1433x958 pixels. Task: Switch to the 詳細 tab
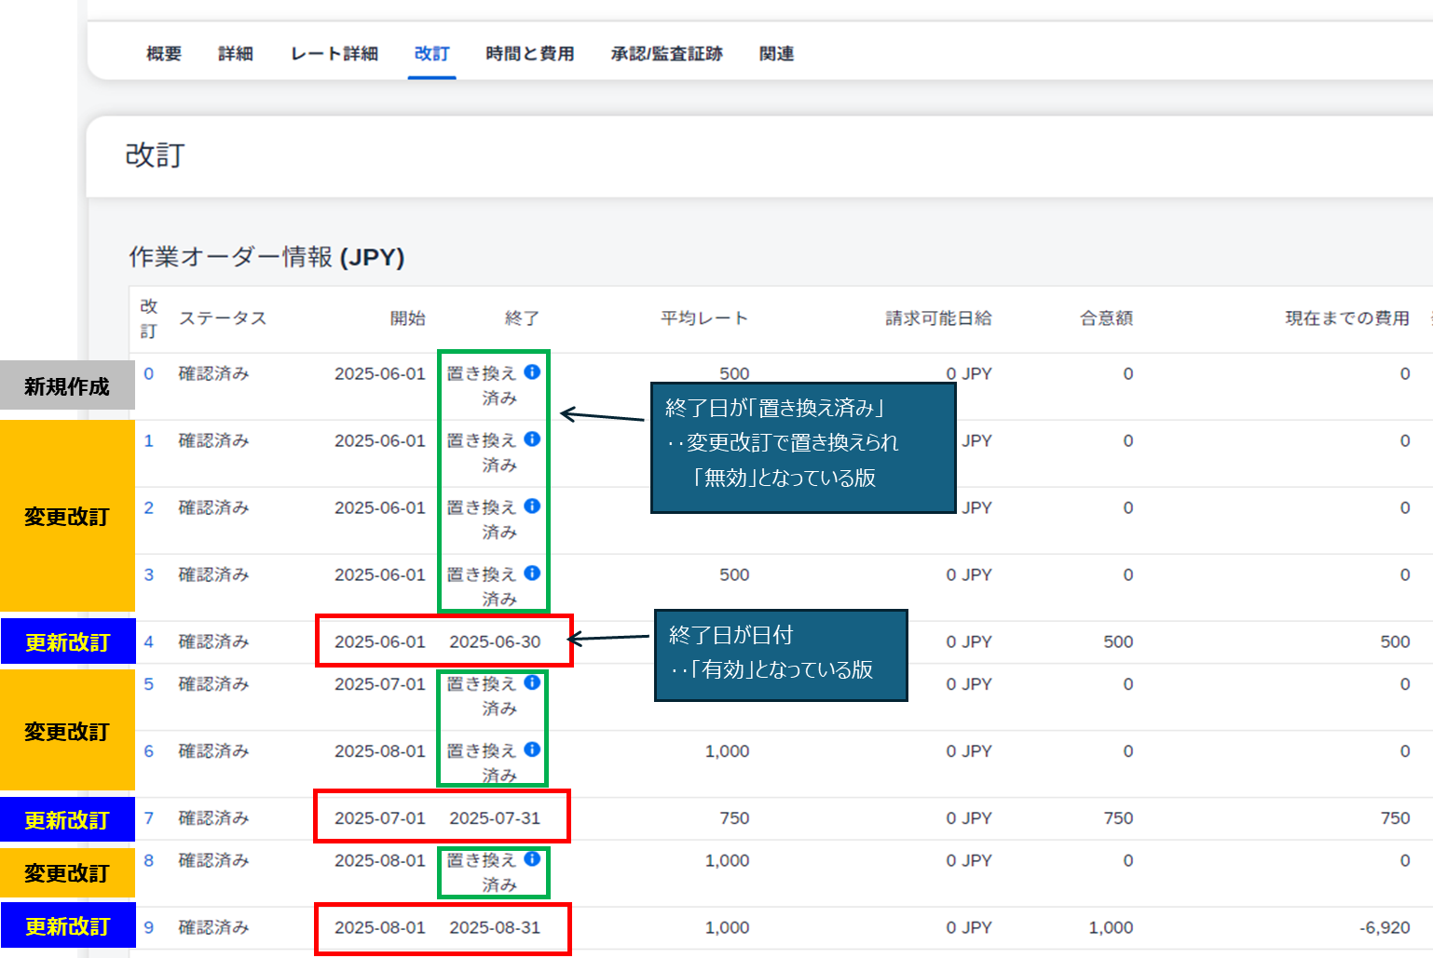pyautogui.click(x=236, y=54)
